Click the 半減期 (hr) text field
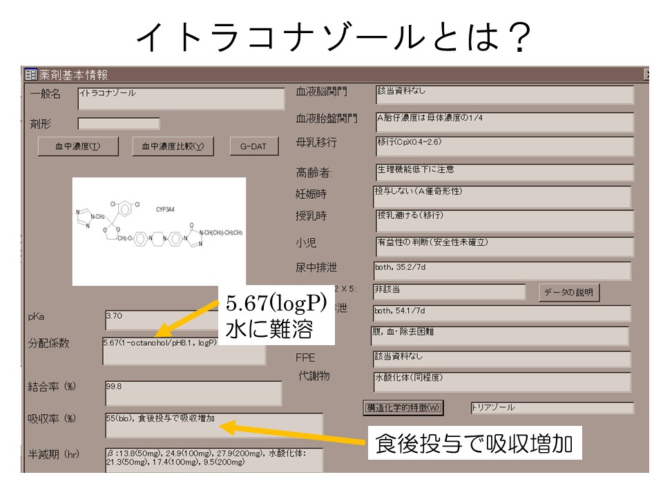Screen dimensions: 663x497 click(213, 459)
